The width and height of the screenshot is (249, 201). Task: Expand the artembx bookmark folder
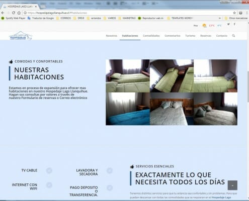[x=94, y=18]
